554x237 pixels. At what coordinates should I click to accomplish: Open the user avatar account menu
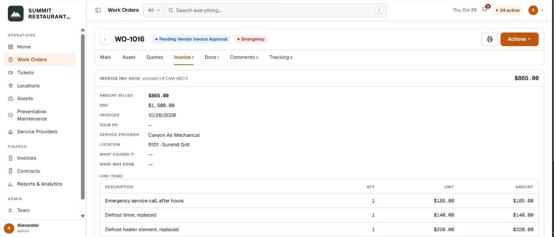click(536, 10)
